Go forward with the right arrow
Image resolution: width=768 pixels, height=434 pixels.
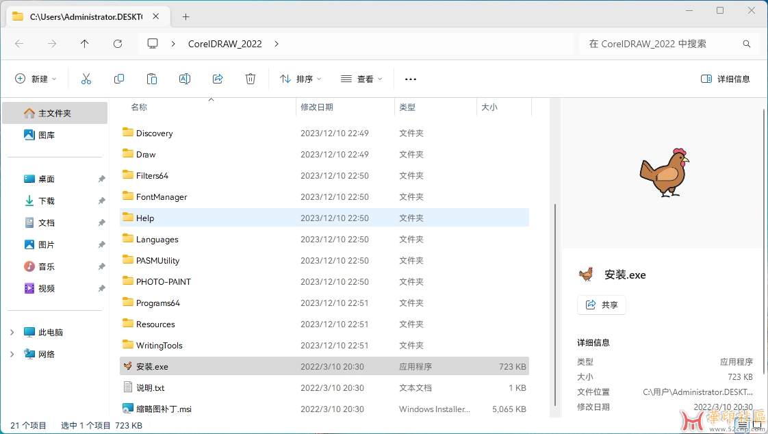pyautogui.click(x=52, y=44)
